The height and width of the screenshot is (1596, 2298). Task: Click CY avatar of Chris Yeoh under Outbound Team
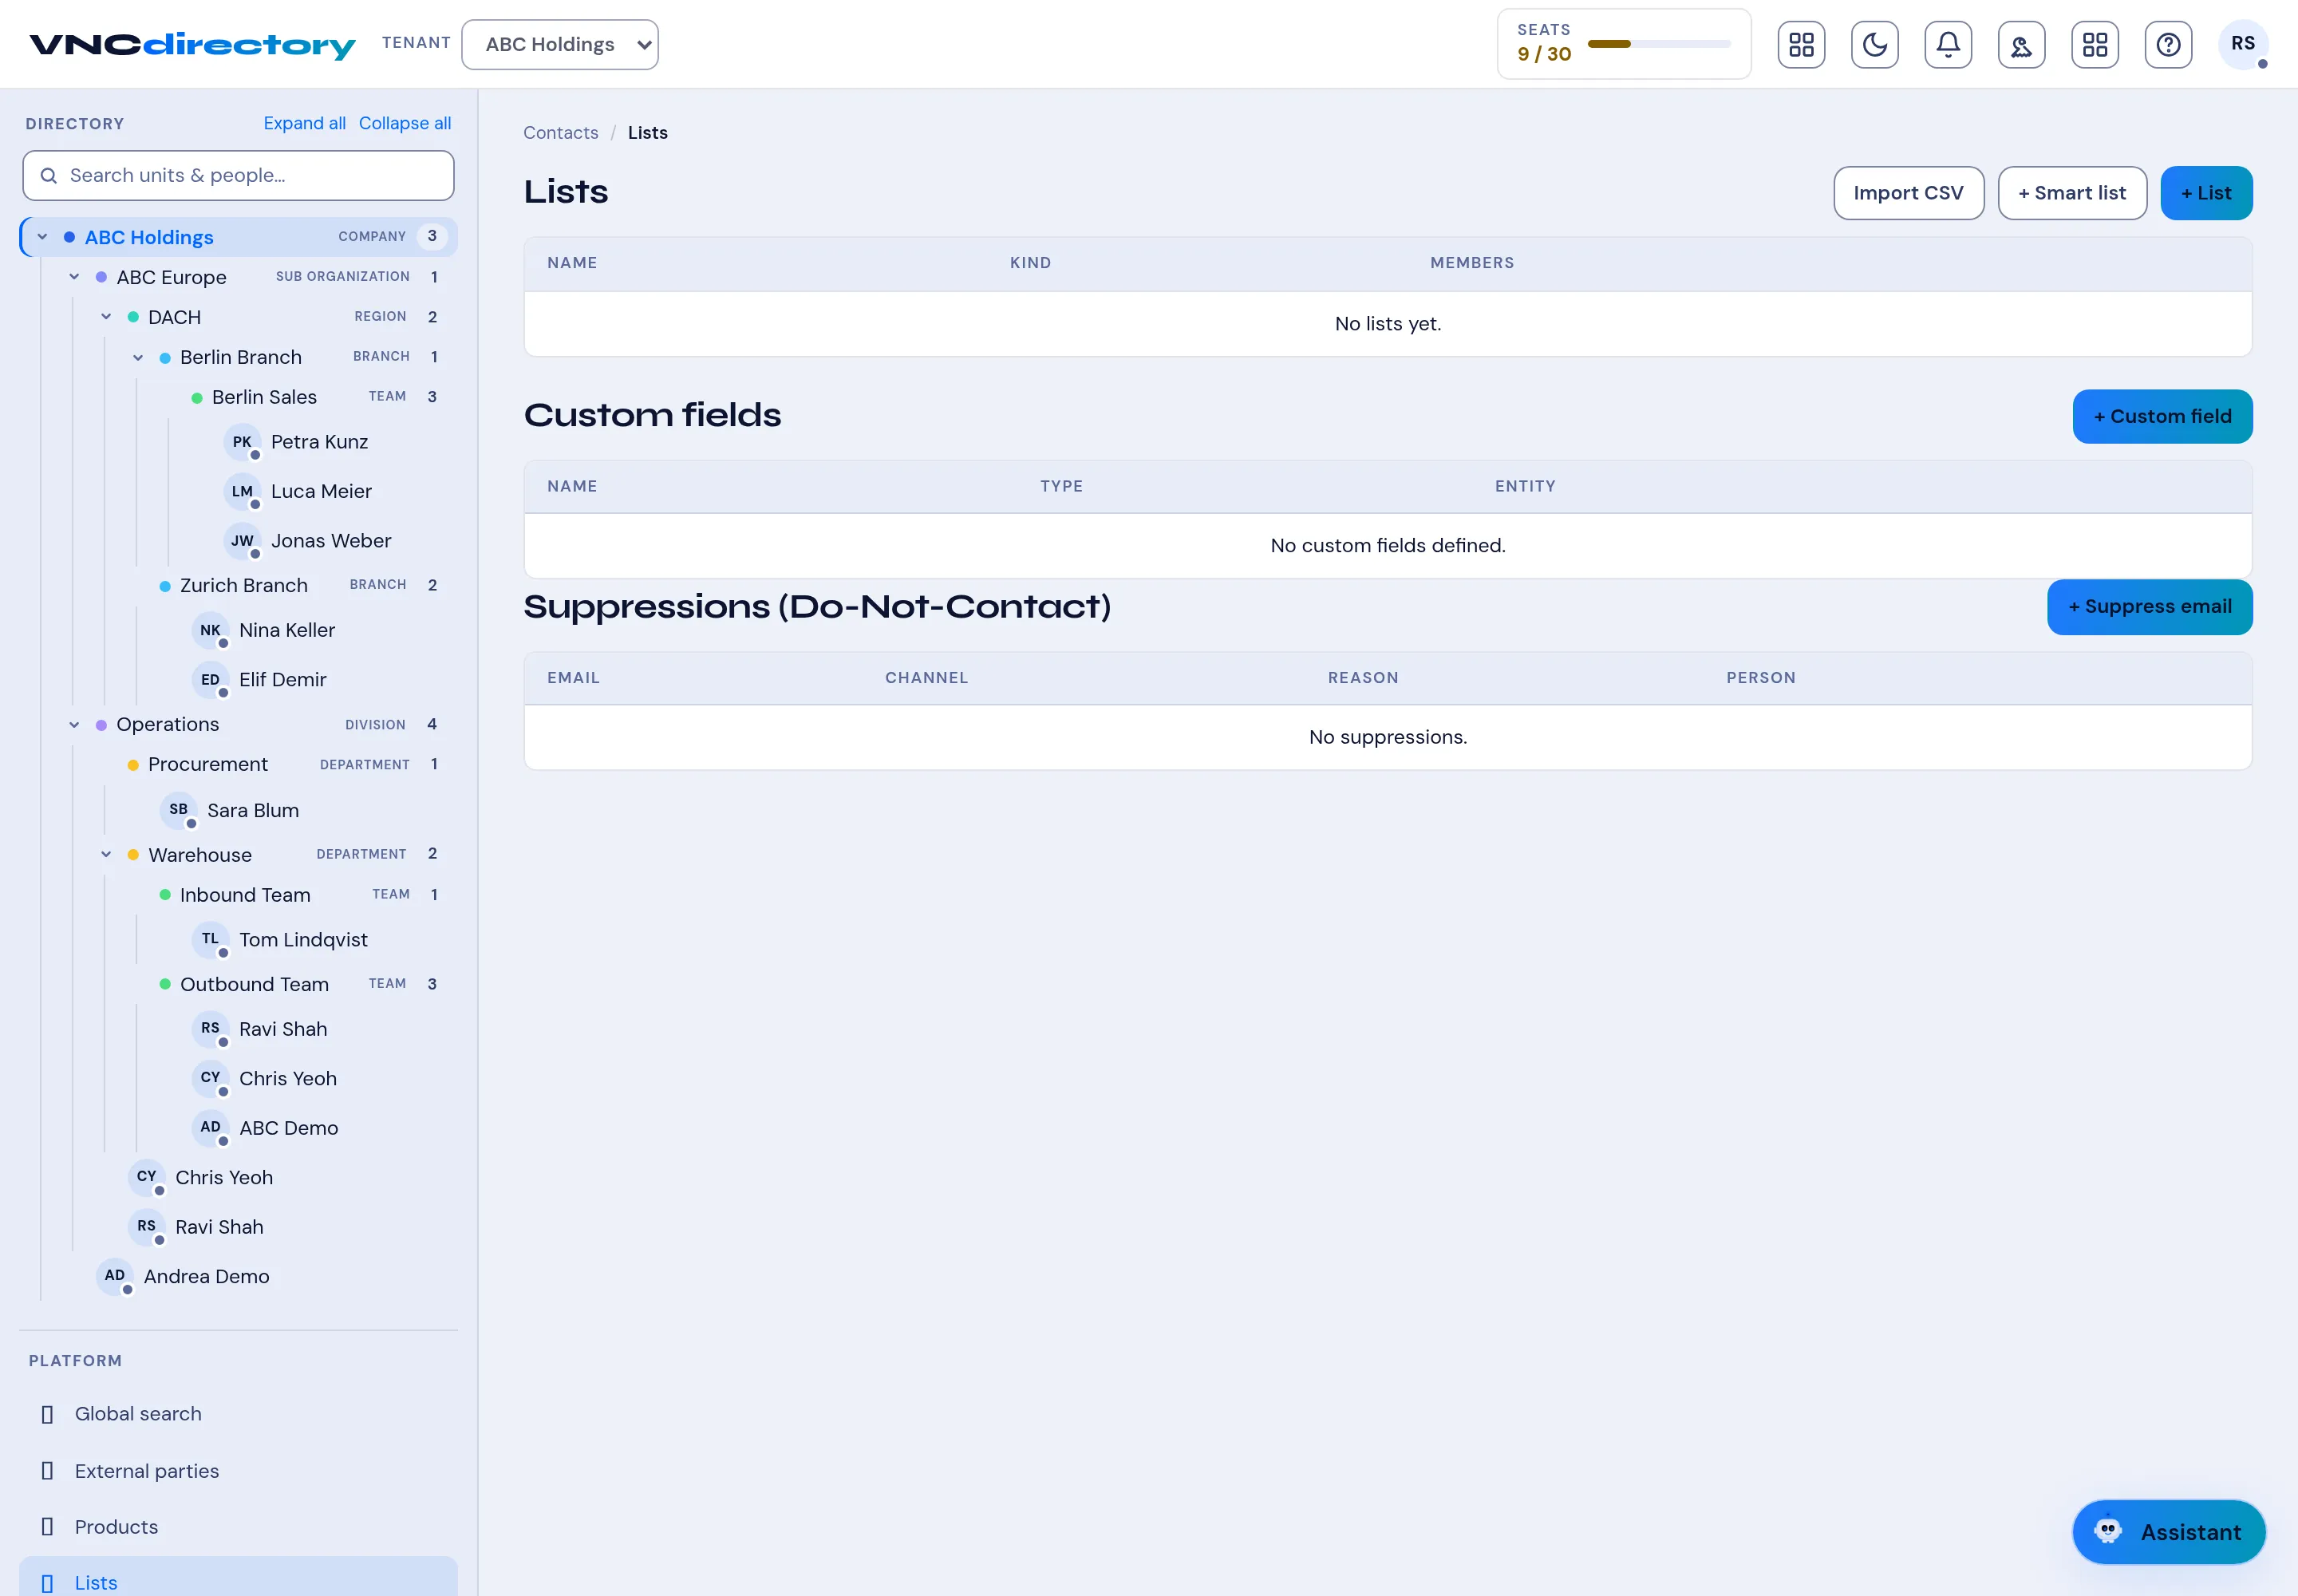[210, 1078]
